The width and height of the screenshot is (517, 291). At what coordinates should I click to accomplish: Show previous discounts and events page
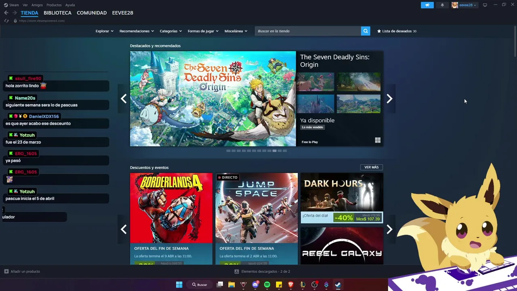coord(124,229)
